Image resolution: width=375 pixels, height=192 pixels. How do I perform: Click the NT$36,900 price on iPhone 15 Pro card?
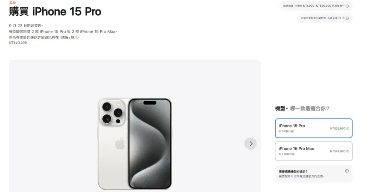point(339,128)
